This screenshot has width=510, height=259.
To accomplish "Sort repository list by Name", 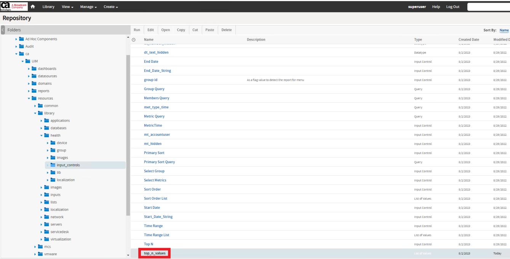I will click(x=504, y=30).
